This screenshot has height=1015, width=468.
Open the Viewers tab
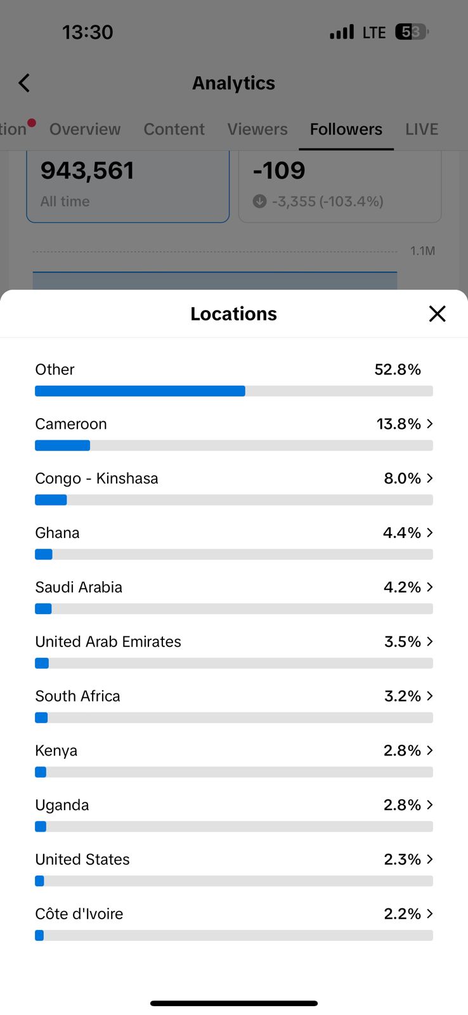[x=257, y=129]
